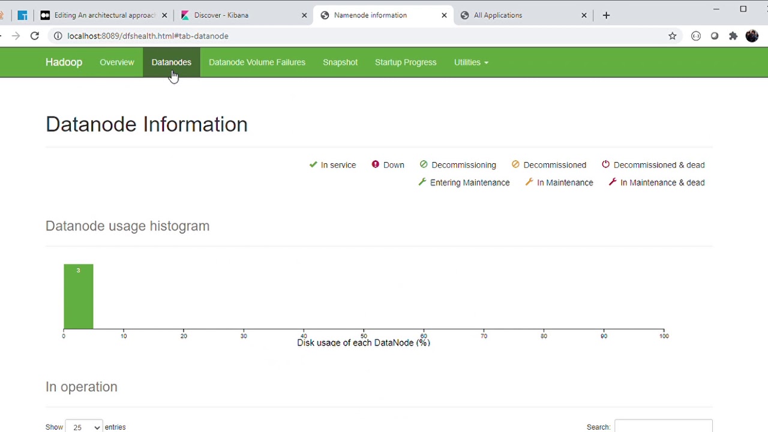768x432 pixels.
Task: Open the browser profile avatar
Action: [752, 36]
